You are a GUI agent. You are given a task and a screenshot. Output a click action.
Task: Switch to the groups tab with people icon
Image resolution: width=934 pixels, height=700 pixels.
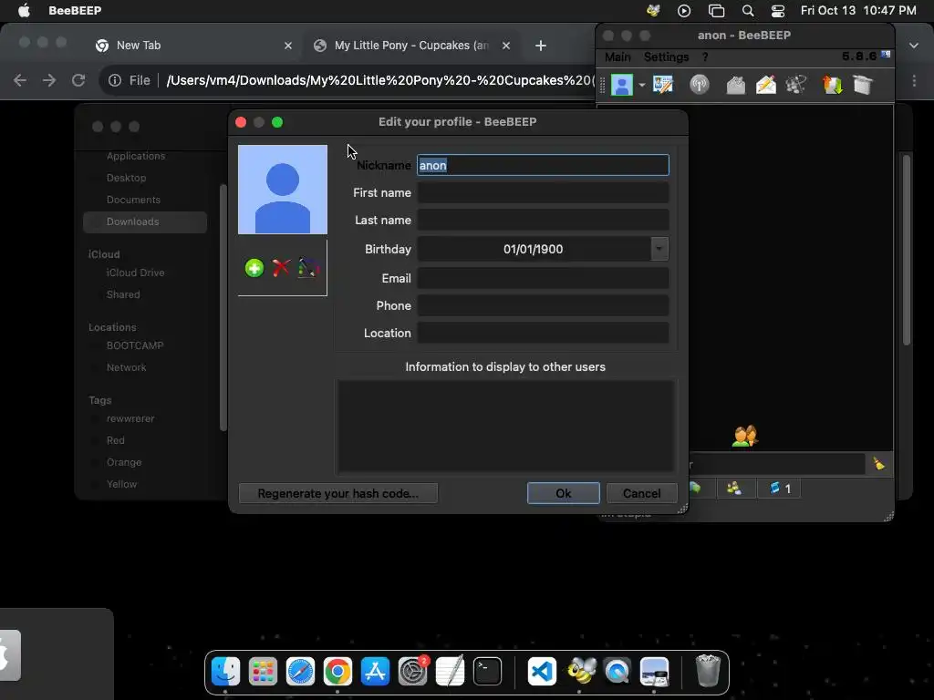(x=734, y=489)
